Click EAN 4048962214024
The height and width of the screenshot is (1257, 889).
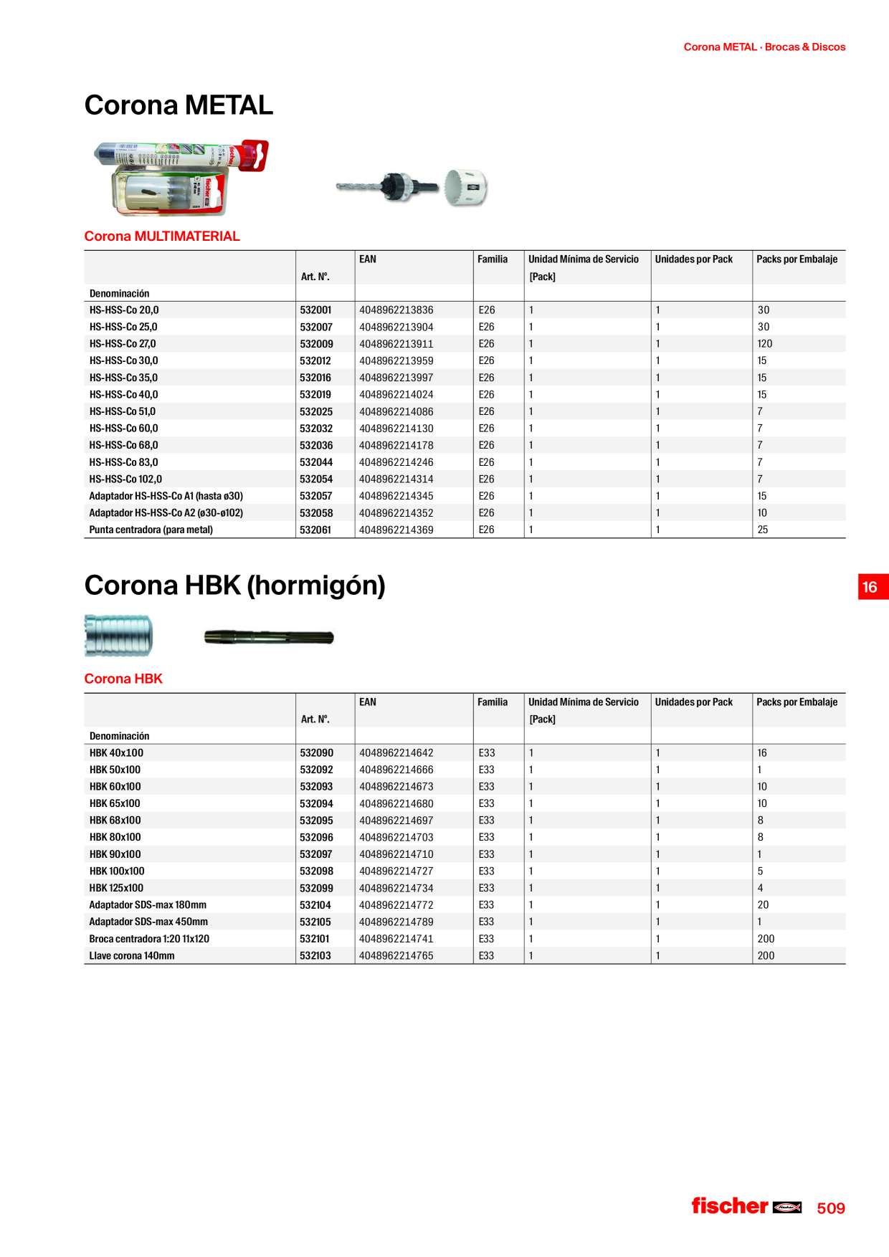[x=396, y=395]
